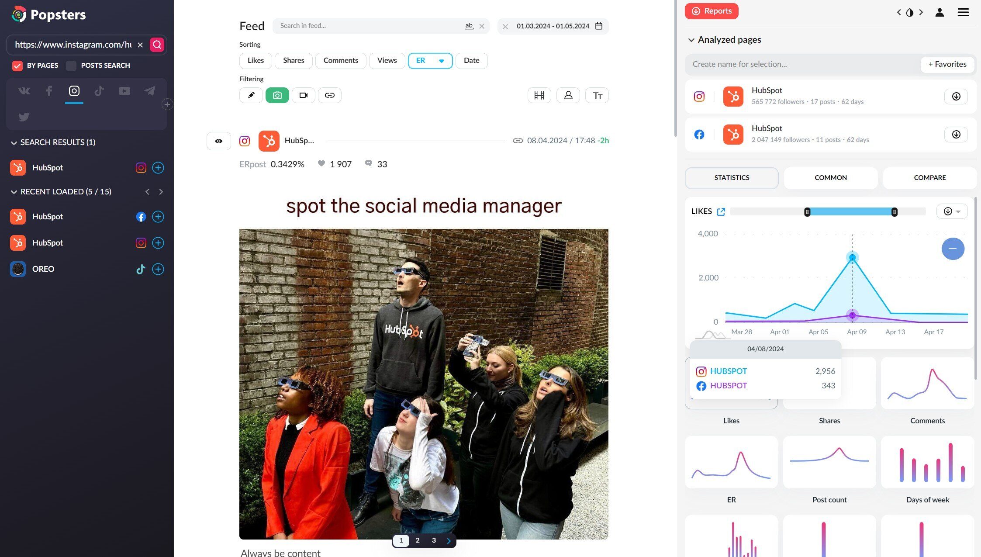This screenshot has width=981, height=557.
Task: Switch to the COMPARE tab
Action: 929,178
